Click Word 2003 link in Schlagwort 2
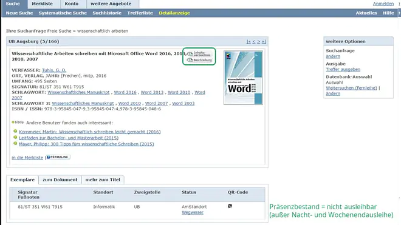 click(x=183, y=103)
